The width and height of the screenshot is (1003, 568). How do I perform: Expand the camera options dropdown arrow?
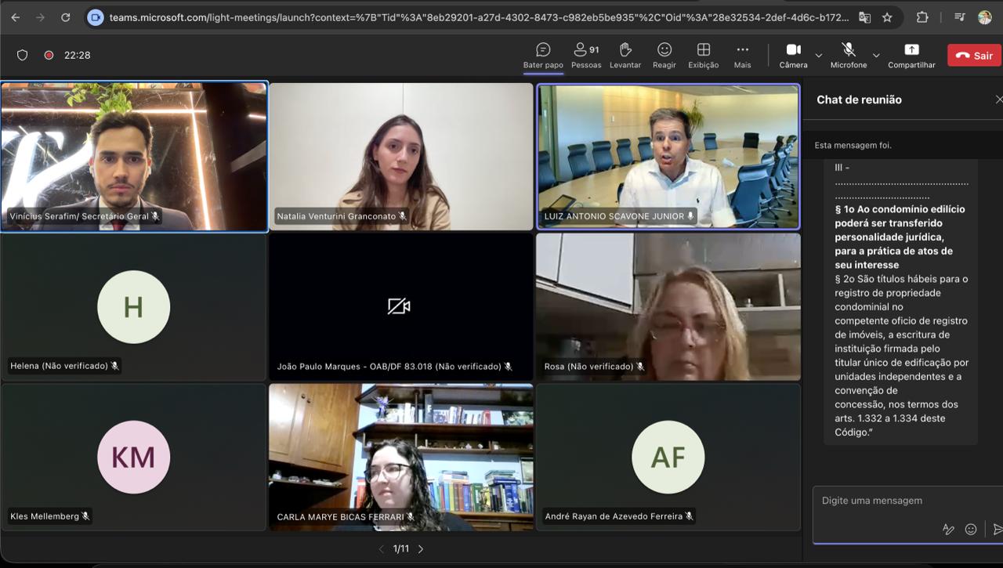pyautogui.click(x=819, y=56)
